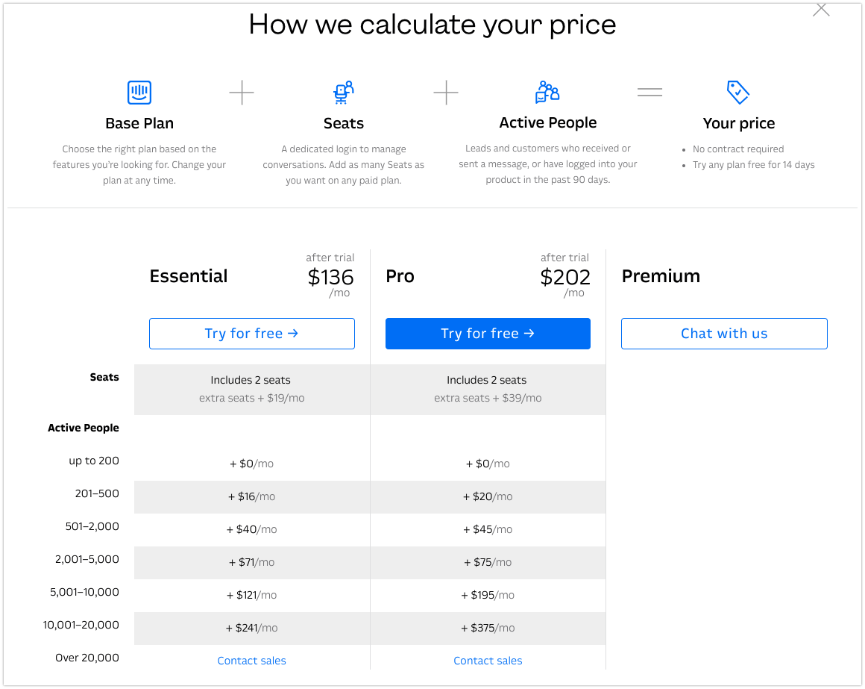Viewport: 865px width, 689px height.
Task: Click the '10,001–20,000' row label
Action: click(81, 625)
